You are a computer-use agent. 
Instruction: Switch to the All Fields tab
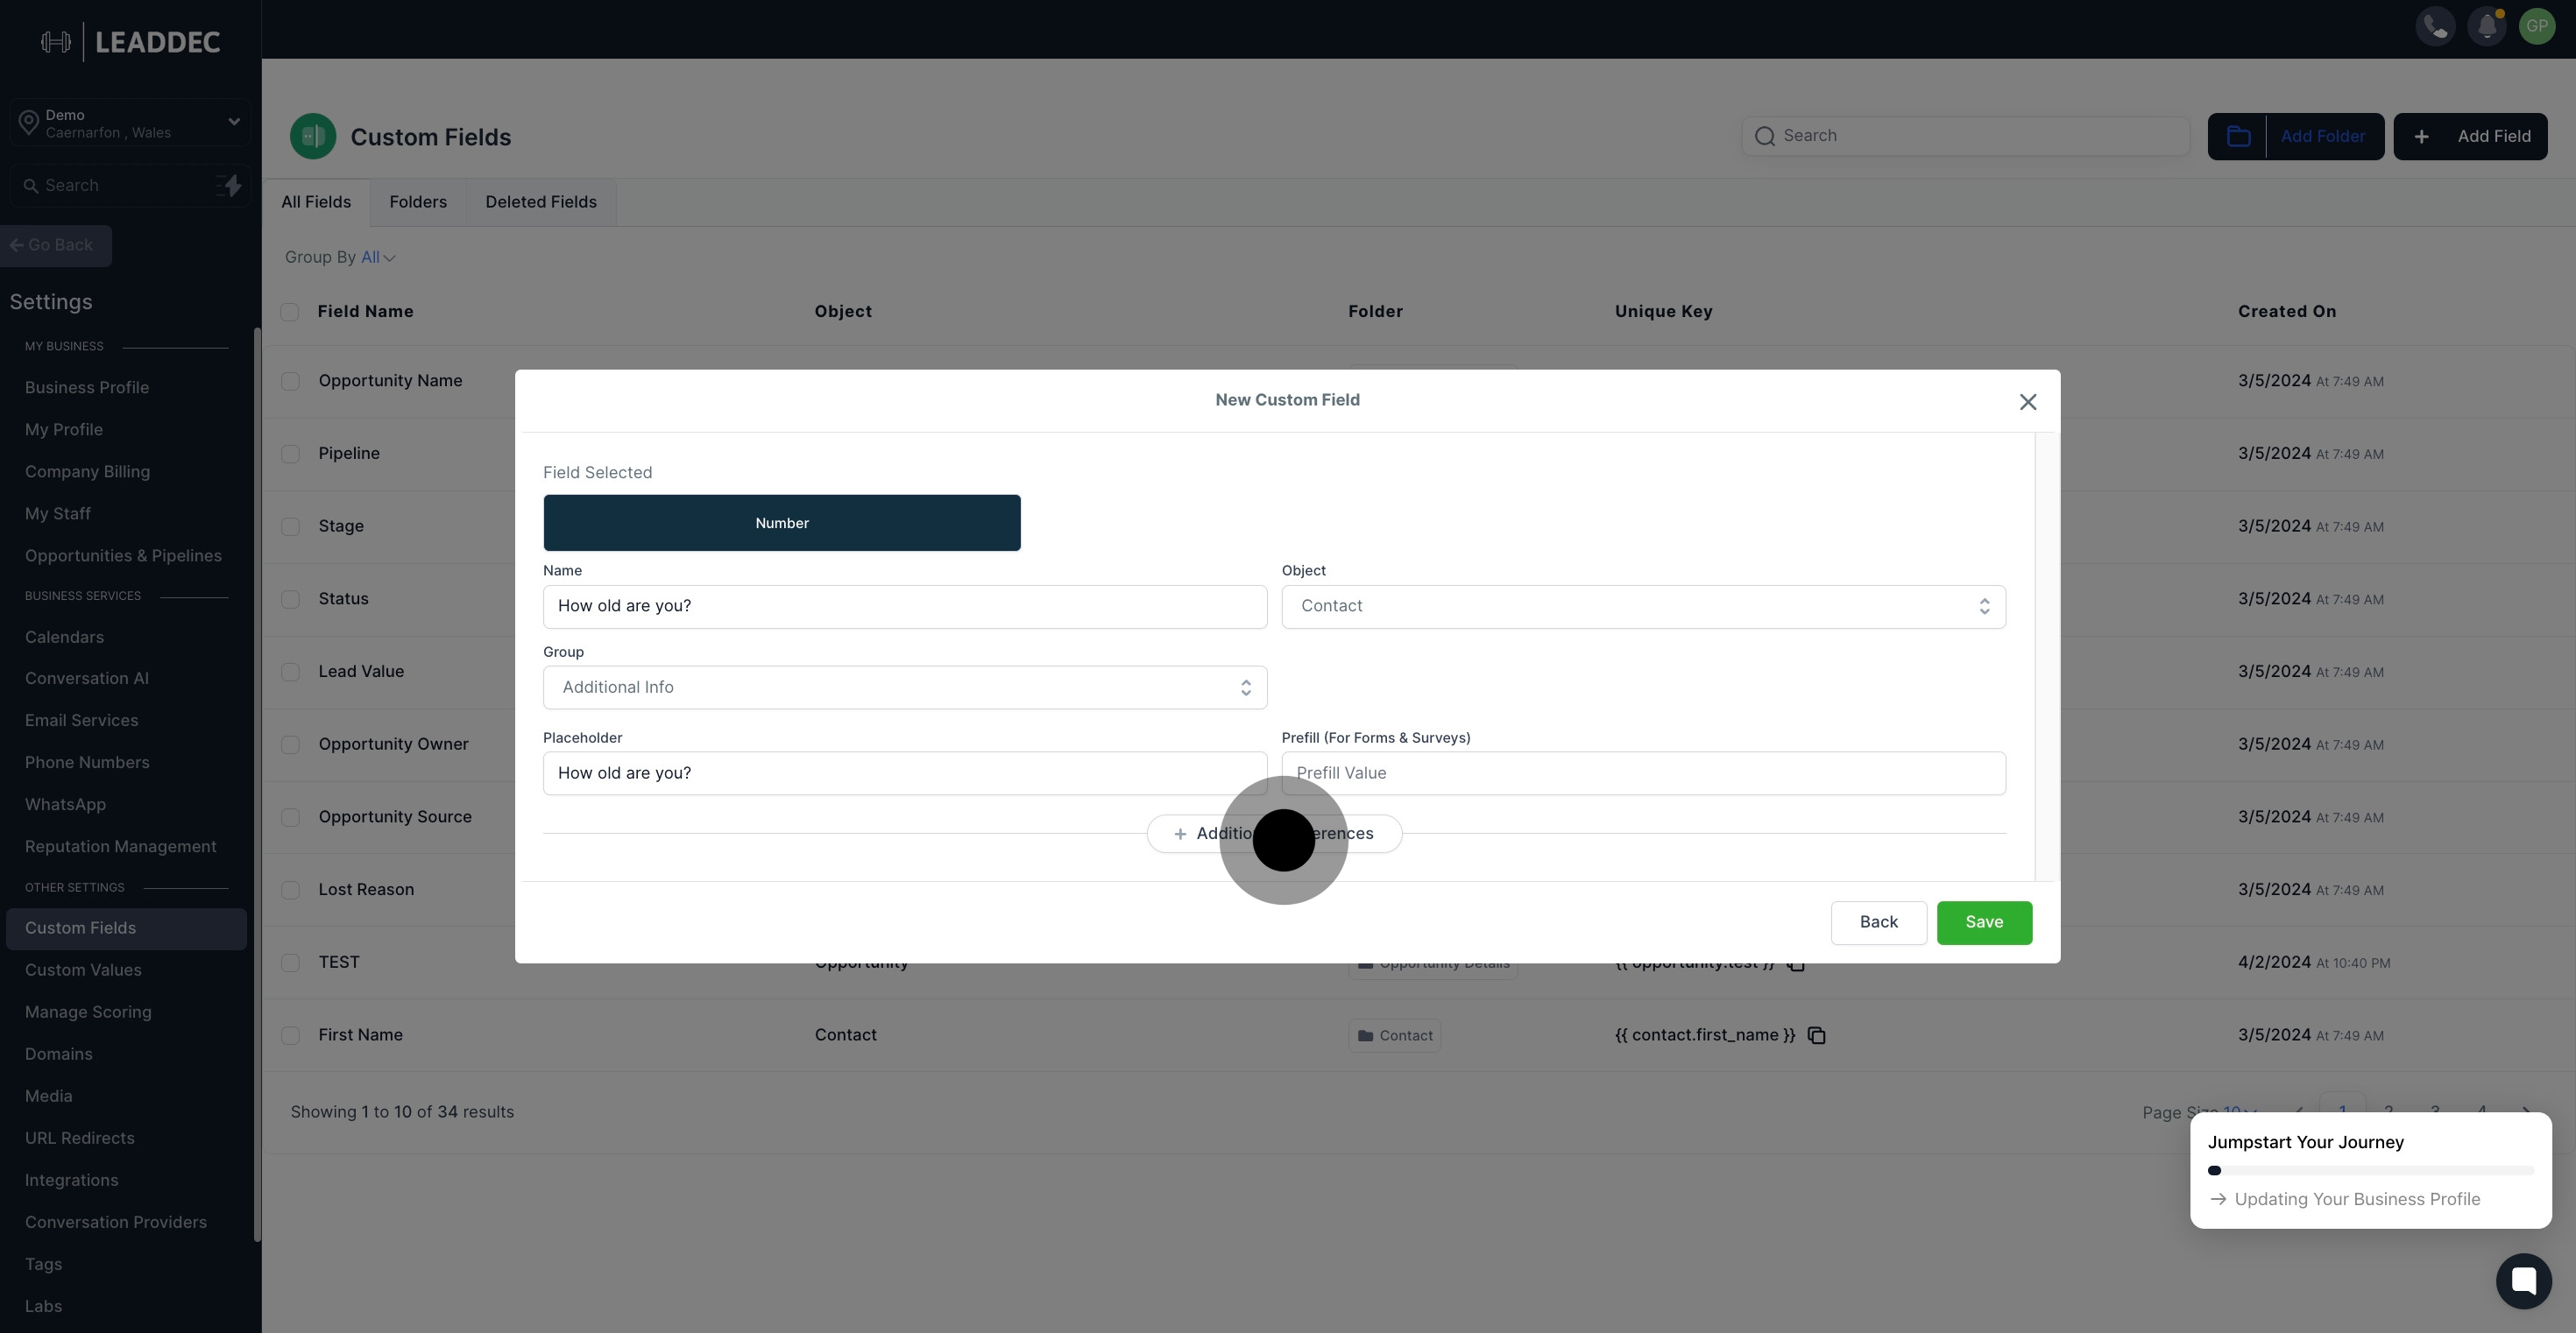[316, 203]
